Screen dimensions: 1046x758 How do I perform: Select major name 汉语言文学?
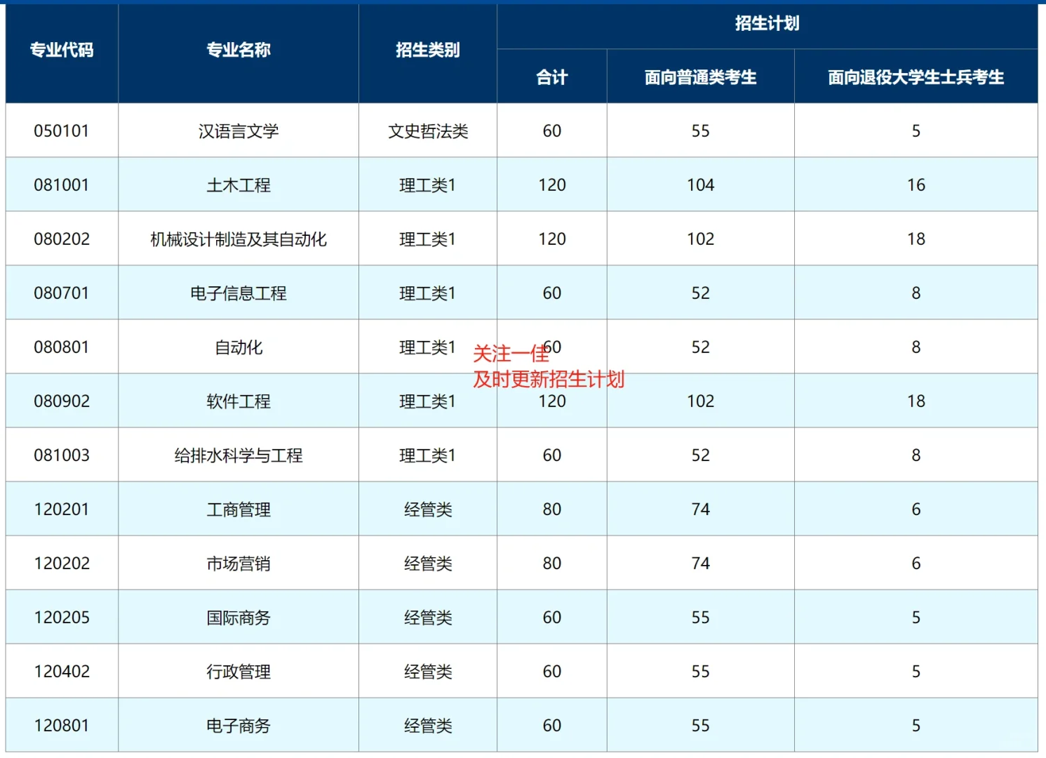click(239, 131)
